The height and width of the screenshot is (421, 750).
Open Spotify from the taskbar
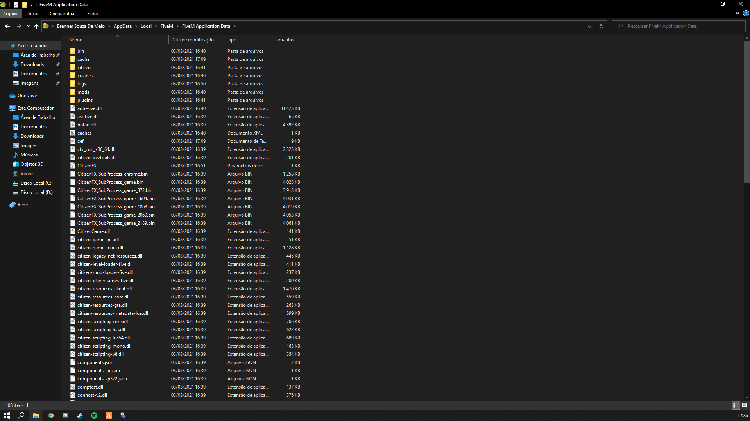pyautogui.click(x=94, y=416)
